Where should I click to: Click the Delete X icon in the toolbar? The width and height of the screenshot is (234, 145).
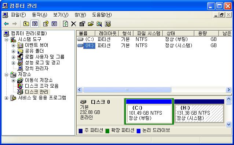pyautogui.click(x=73, y=24)
